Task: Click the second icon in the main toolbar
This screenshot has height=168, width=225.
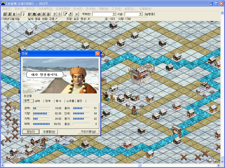Action: point(9,14)
